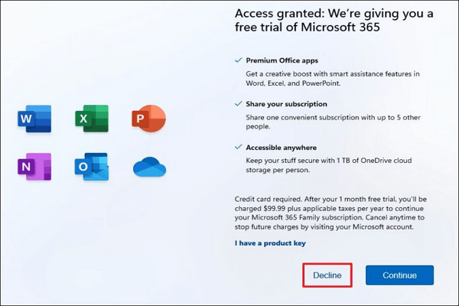Click the 'Share your subscription' heading
This screenshot has height=306, width=459.
[286, 104]
